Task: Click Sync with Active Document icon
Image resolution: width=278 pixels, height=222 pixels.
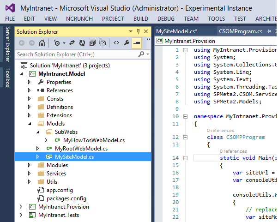Action: coord(72,43)
